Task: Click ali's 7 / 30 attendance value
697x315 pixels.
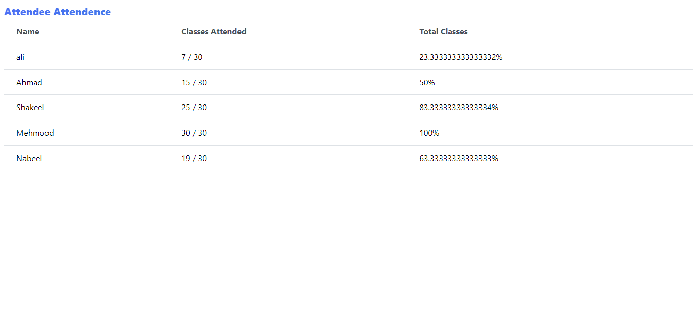Action: pos(192,57)
